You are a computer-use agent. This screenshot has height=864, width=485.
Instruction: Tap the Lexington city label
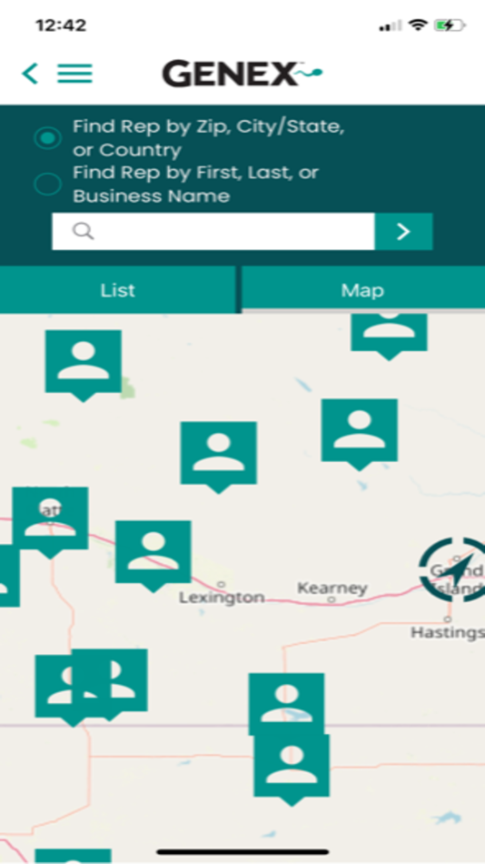coord(222,597)
